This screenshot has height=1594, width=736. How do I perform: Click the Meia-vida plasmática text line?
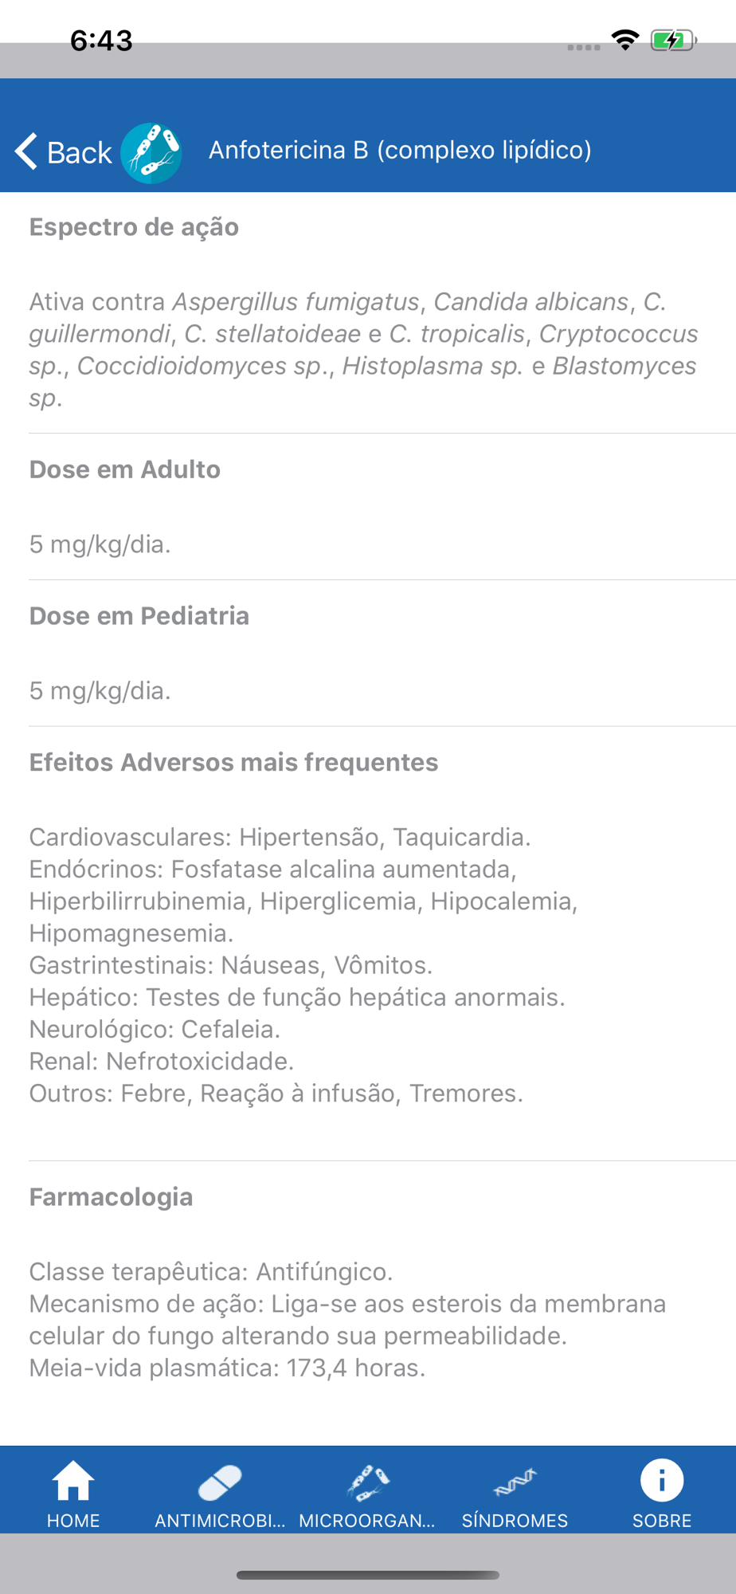[x=227, y=1368]
